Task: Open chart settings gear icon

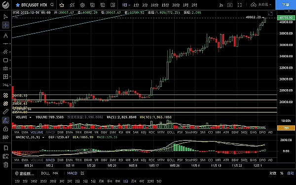Action: coord(82,5)
